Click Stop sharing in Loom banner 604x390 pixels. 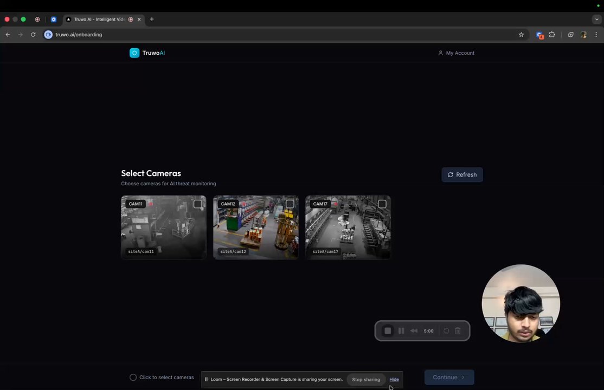(x=366, y=379)
